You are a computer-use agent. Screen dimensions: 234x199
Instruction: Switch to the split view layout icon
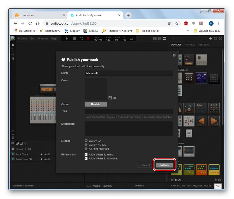pos(160,38)
